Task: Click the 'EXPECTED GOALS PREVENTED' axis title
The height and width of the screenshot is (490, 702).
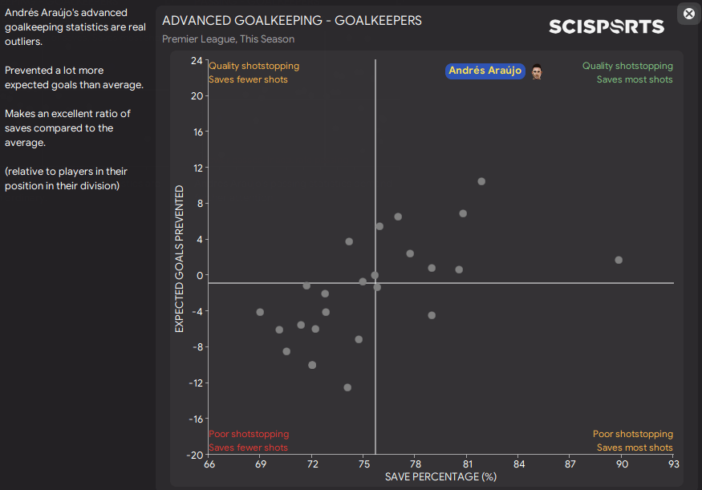Action: coord(180,259)
